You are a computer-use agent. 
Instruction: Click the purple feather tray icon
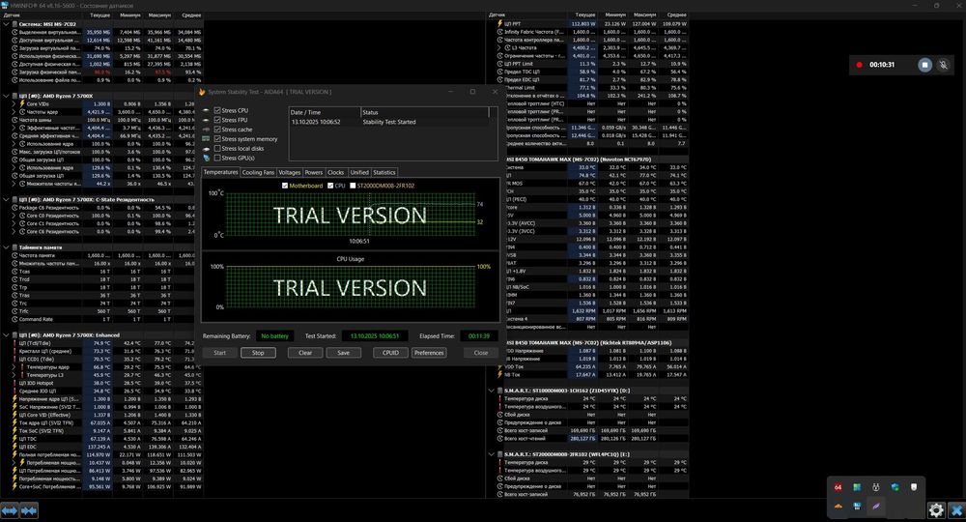(x=876, y=506)
